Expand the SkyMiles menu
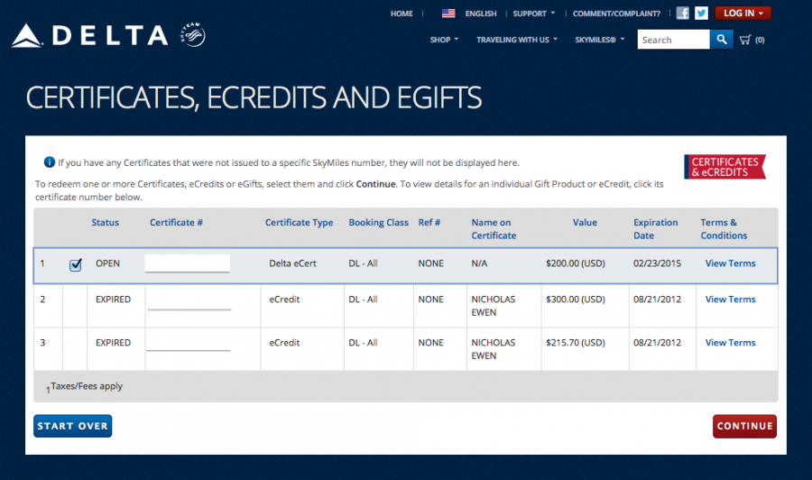 point(600,40)
